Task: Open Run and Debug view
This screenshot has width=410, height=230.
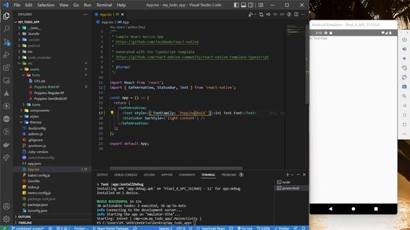Action: point(6,55)
